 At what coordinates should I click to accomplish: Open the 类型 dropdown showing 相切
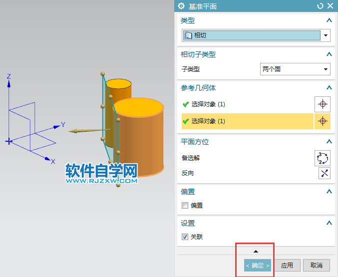(x=256, y=35)
